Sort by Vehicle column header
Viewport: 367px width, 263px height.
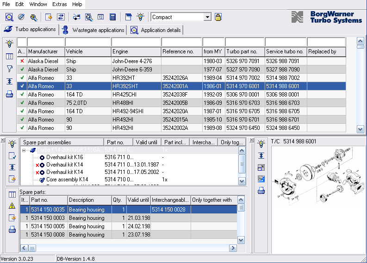pyautogui.click(x=88, y=51)
